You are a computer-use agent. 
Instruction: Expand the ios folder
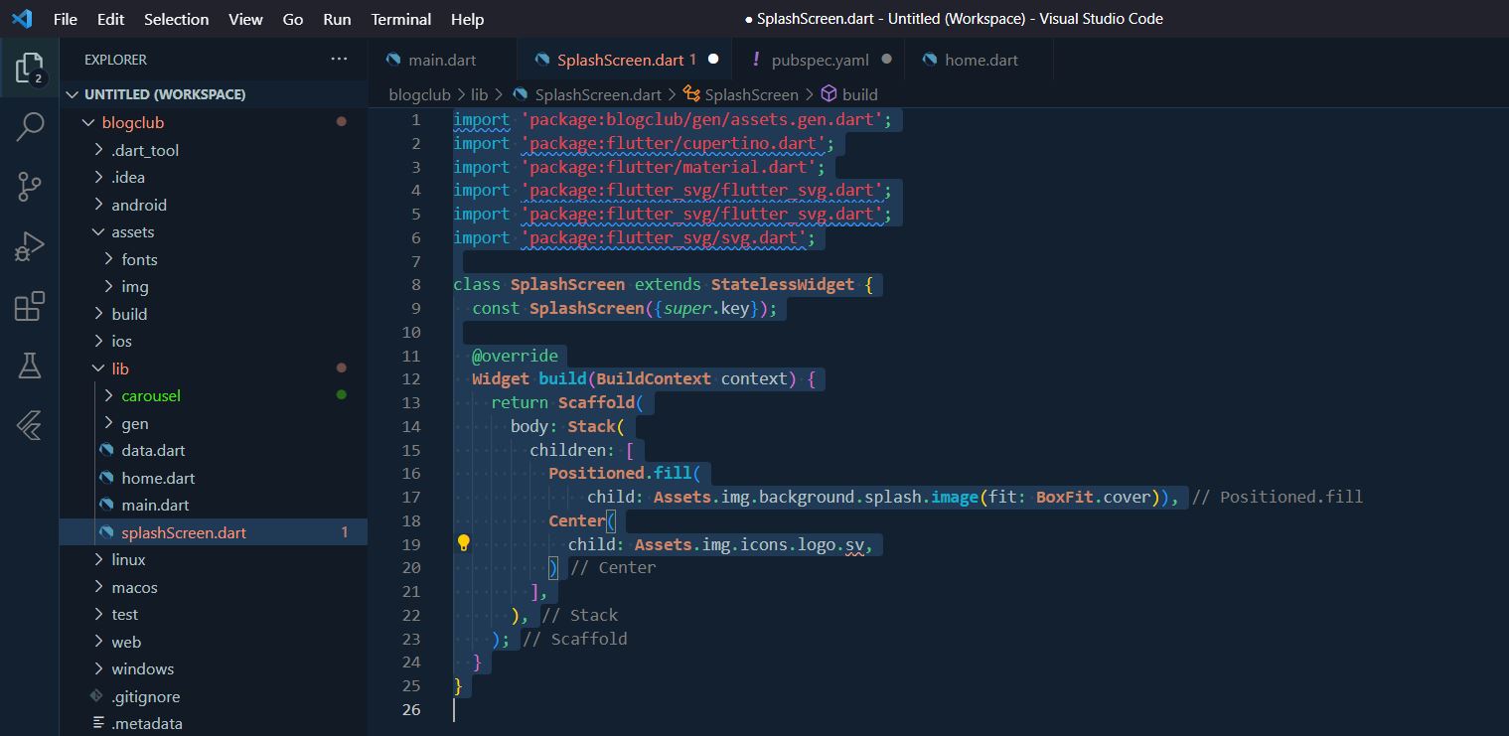[214, 341]
